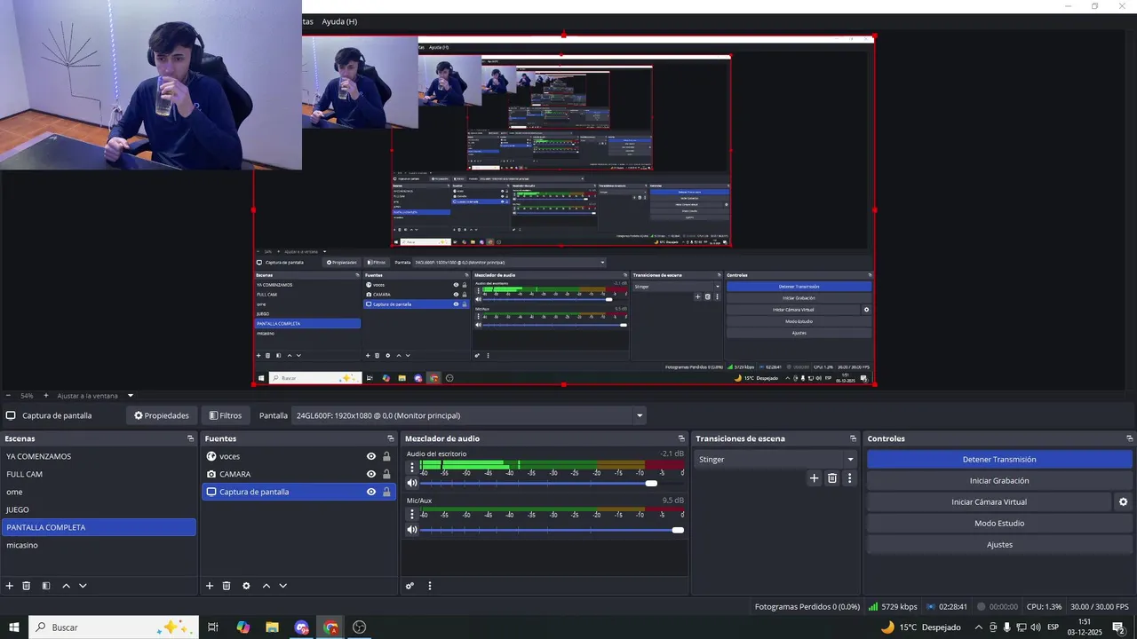Zoom out the preview with minus icon

coord(8,396)
